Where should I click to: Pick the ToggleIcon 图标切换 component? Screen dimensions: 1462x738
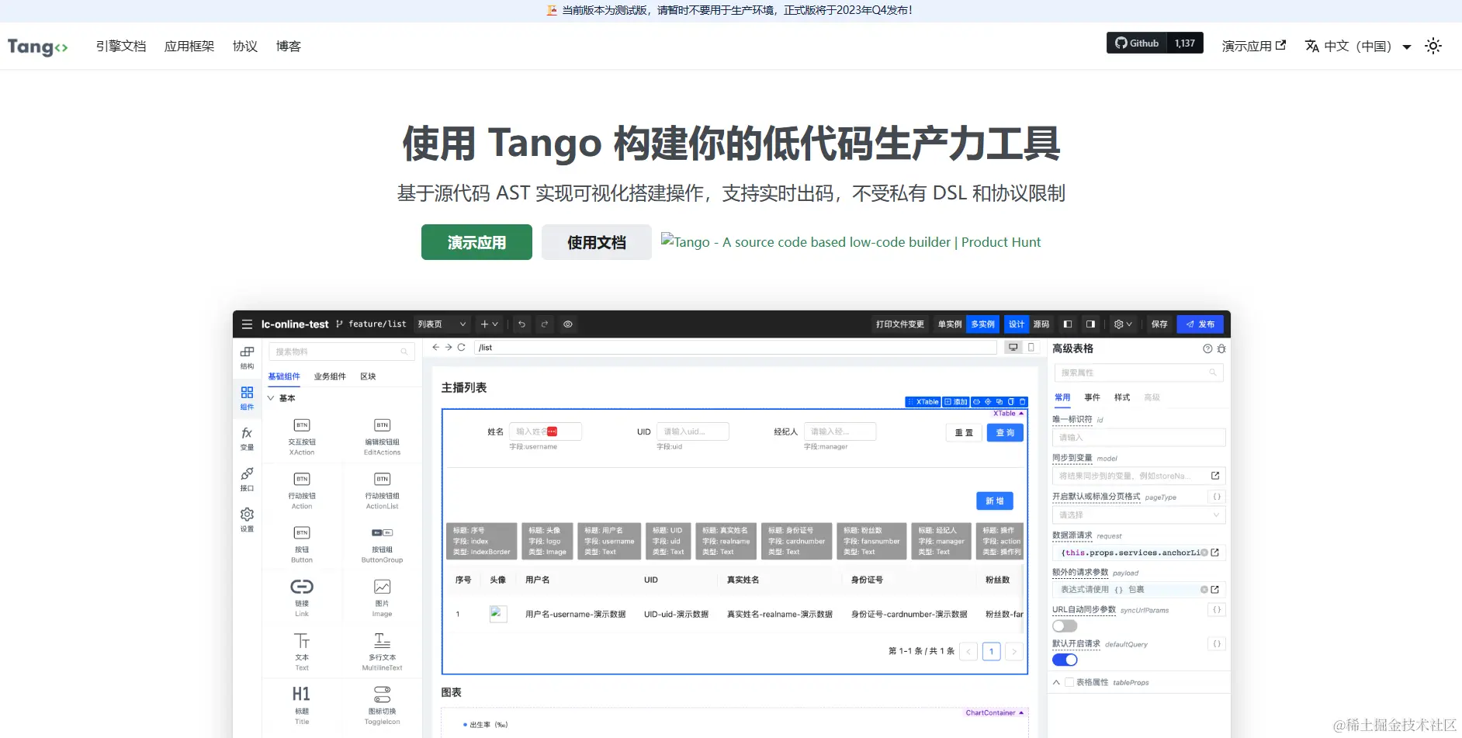pos(383,705)
